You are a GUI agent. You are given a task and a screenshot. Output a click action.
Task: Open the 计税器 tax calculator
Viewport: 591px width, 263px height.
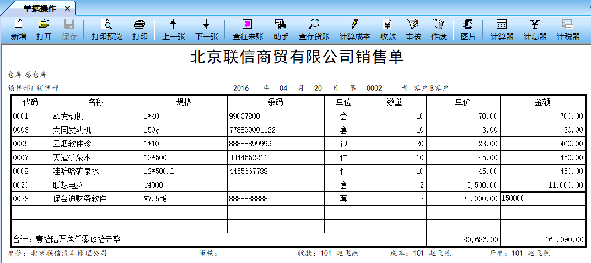tap(568, 29)
